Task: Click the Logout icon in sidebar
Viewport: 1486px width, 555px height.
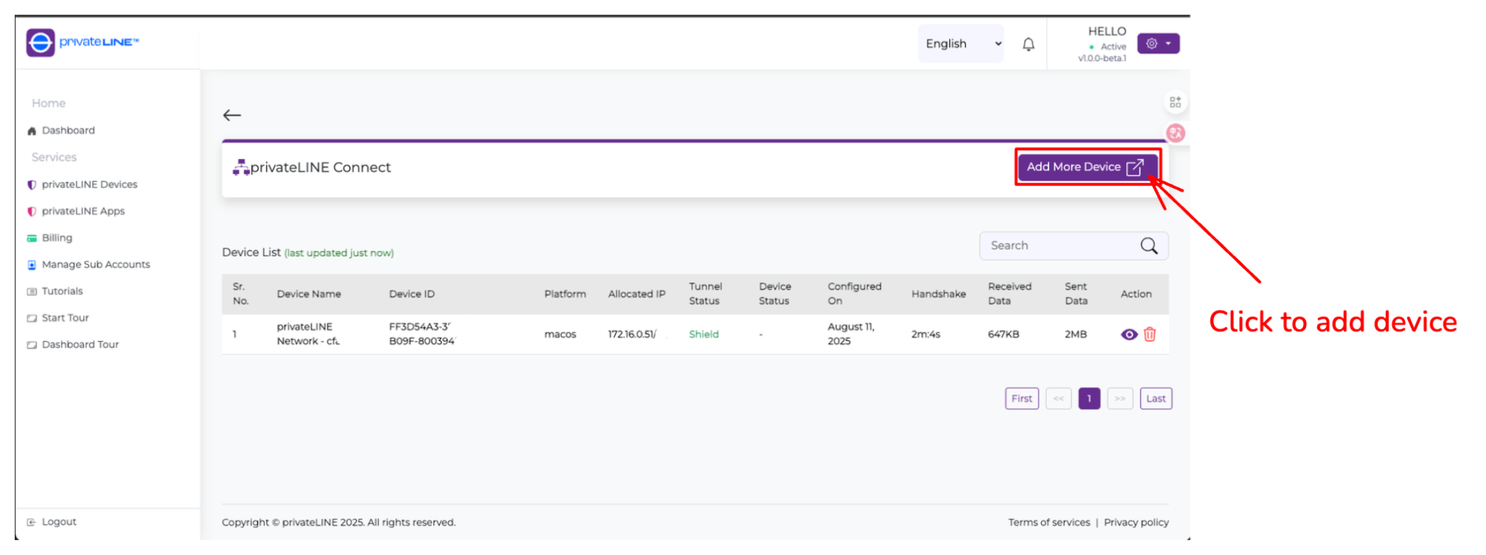Action: [31, 522]
